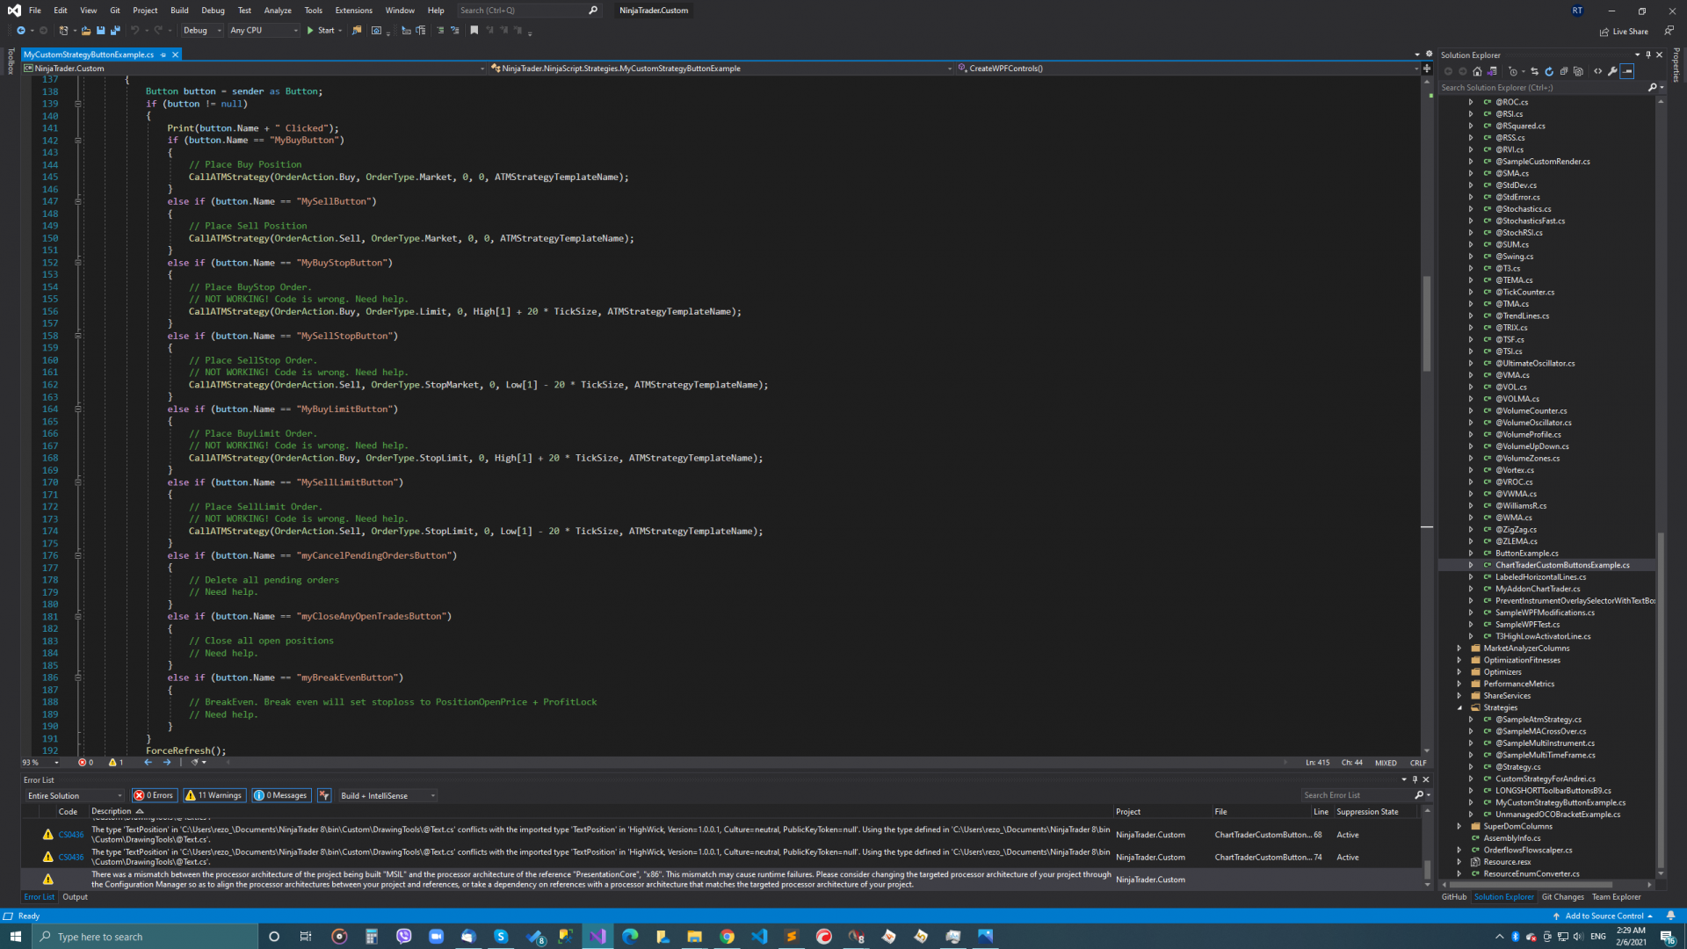Image resolution: width=1687 pixels, height=949 pixels.
Task: Expand the MarketAnalyzerColumns folder
Action: [1459, 648]
